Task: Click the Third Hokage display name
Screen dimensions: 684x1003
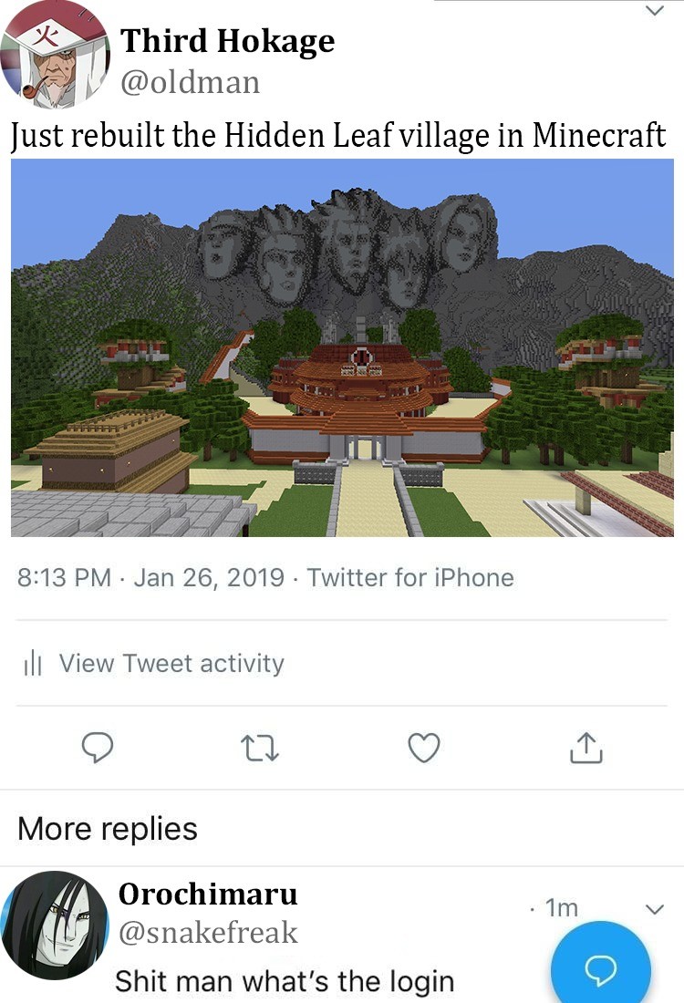Action: point(227,41)
